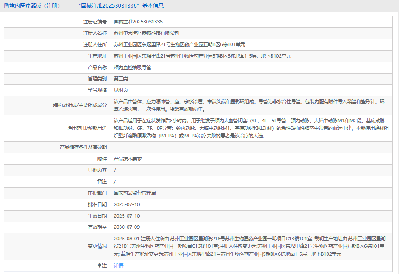Open the 详情 link
400x274 pixels.
coord(118,266)
